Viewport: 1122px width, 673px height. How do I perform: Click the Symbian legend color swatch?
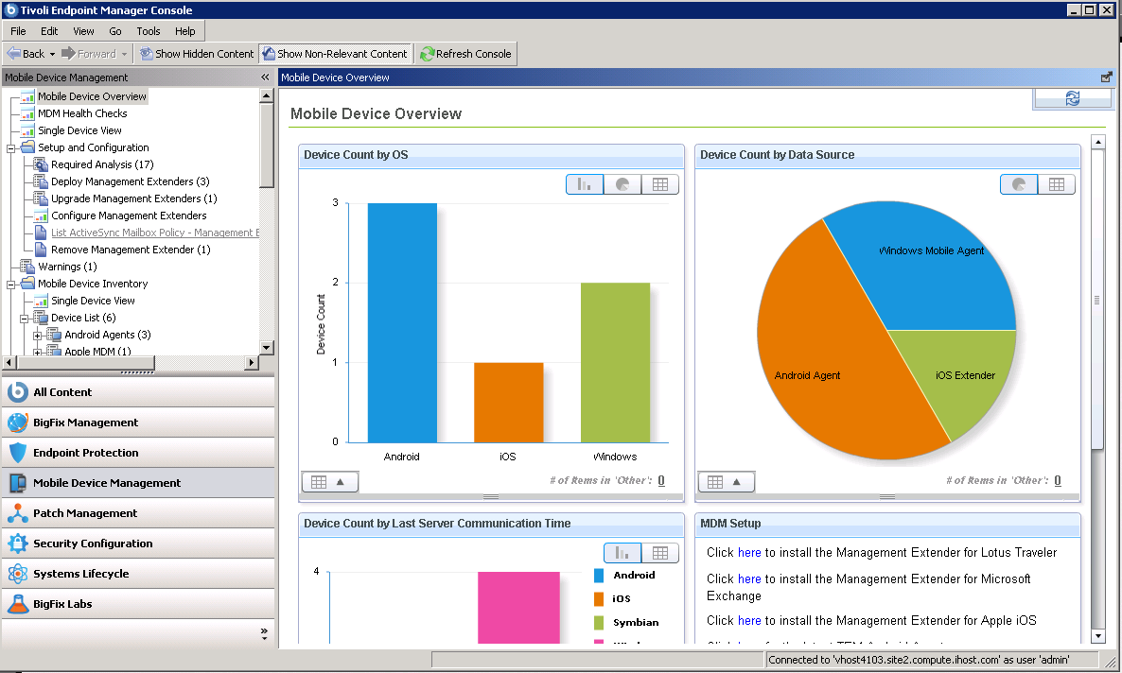599,622
